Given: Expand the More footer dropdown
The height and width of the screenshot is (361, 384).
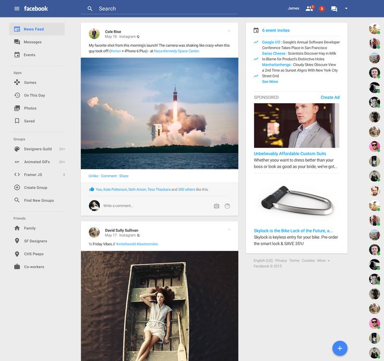Looking at the screenshot, I should click(x=323, y=260).
